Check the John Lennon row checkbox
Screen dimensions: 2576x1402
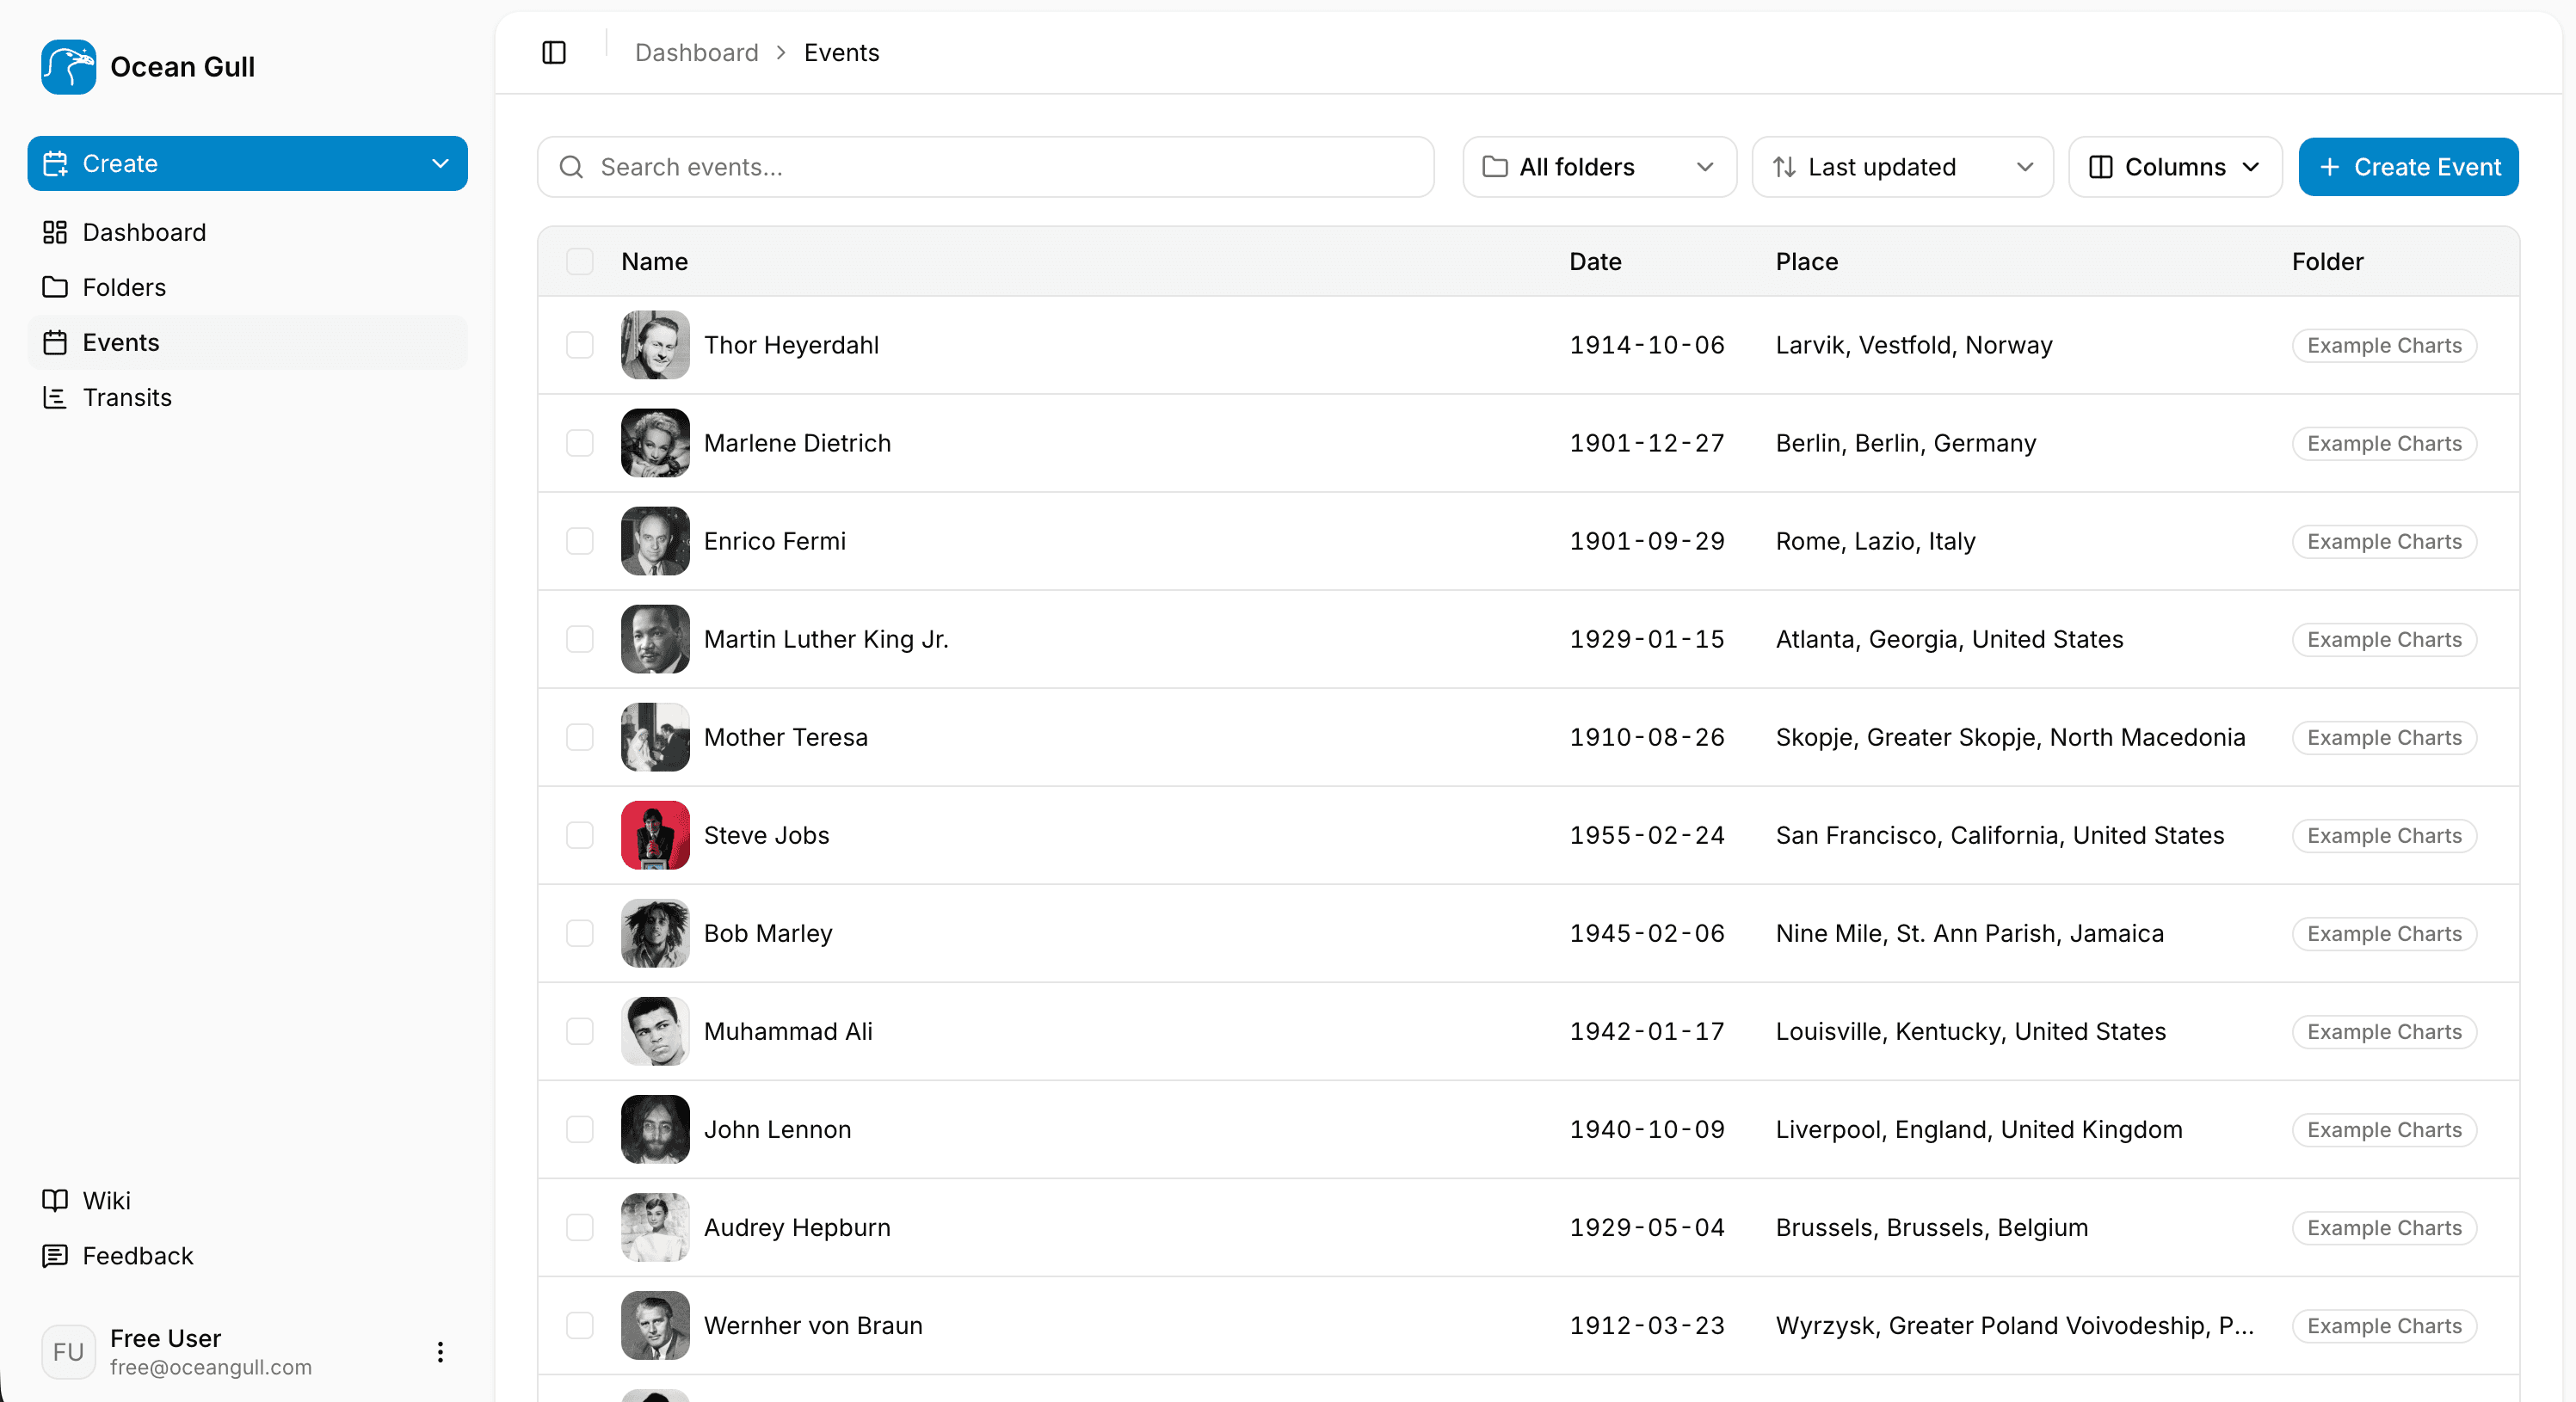click(x=580, y=1129)
